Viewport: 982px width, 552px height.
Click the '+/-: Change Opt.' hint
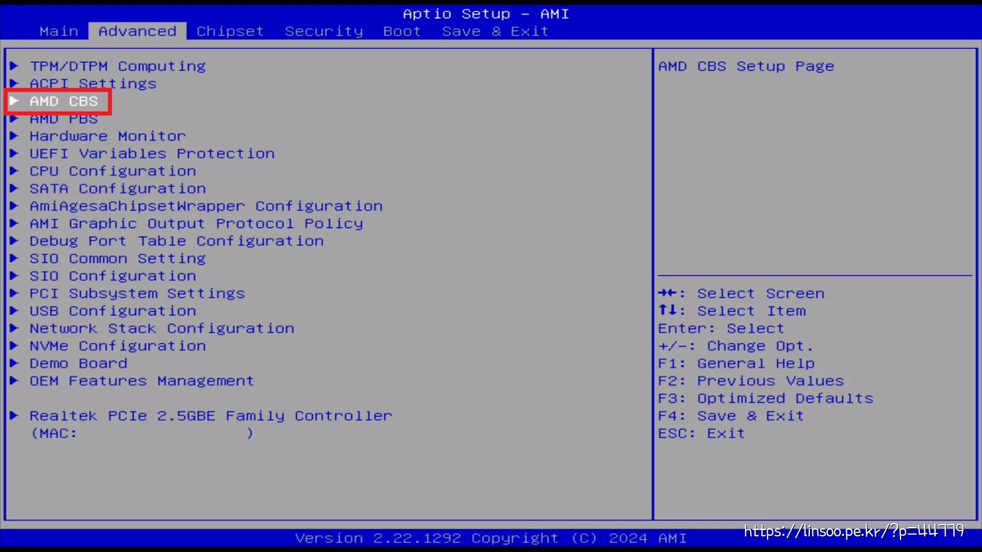point(736,346)
